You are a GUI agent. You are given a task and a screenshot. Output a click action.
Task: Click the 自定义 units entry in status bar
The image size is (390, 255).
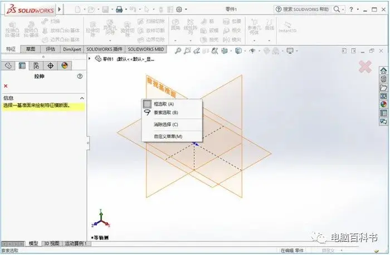coord(328,251)
